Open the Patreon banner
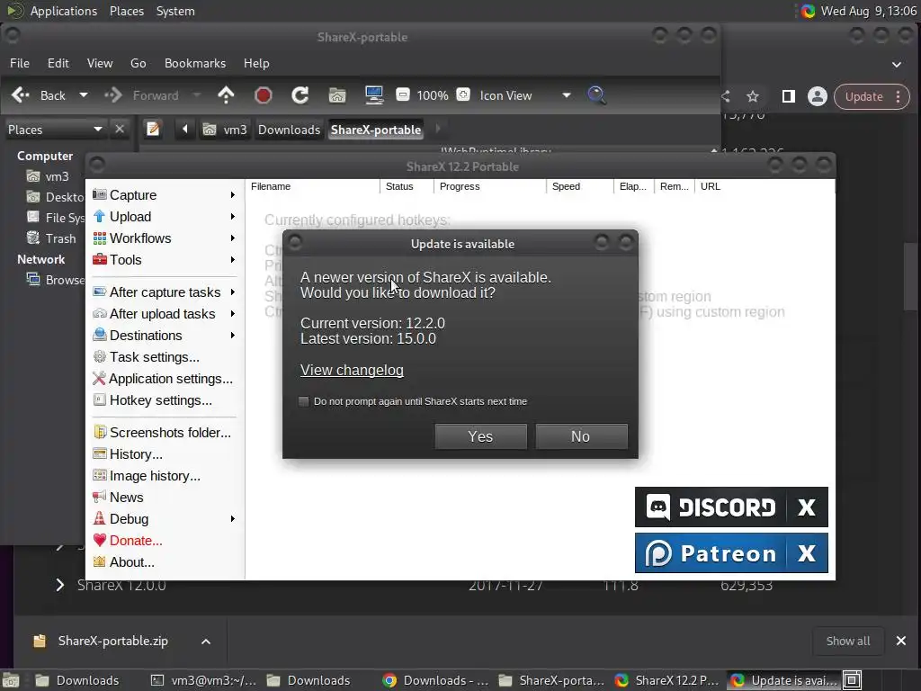 point(711,553)
